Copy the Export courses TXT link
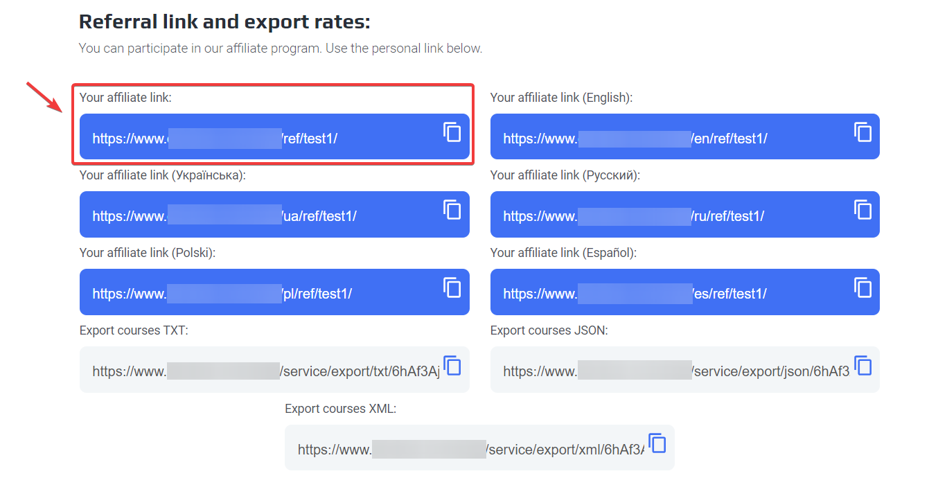Image resolution: width=938 pixels, height=478 pixels. point(452,365)
